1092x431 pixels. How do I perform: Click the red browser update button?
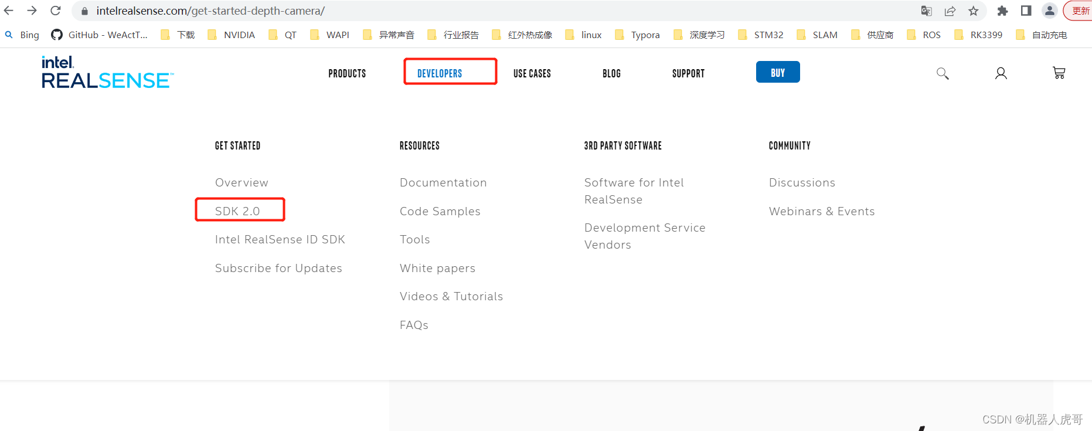pos(1079,11)
